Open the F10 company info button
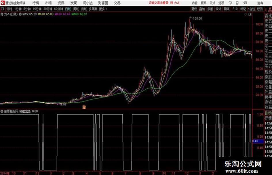 click(x=235, y=9)
